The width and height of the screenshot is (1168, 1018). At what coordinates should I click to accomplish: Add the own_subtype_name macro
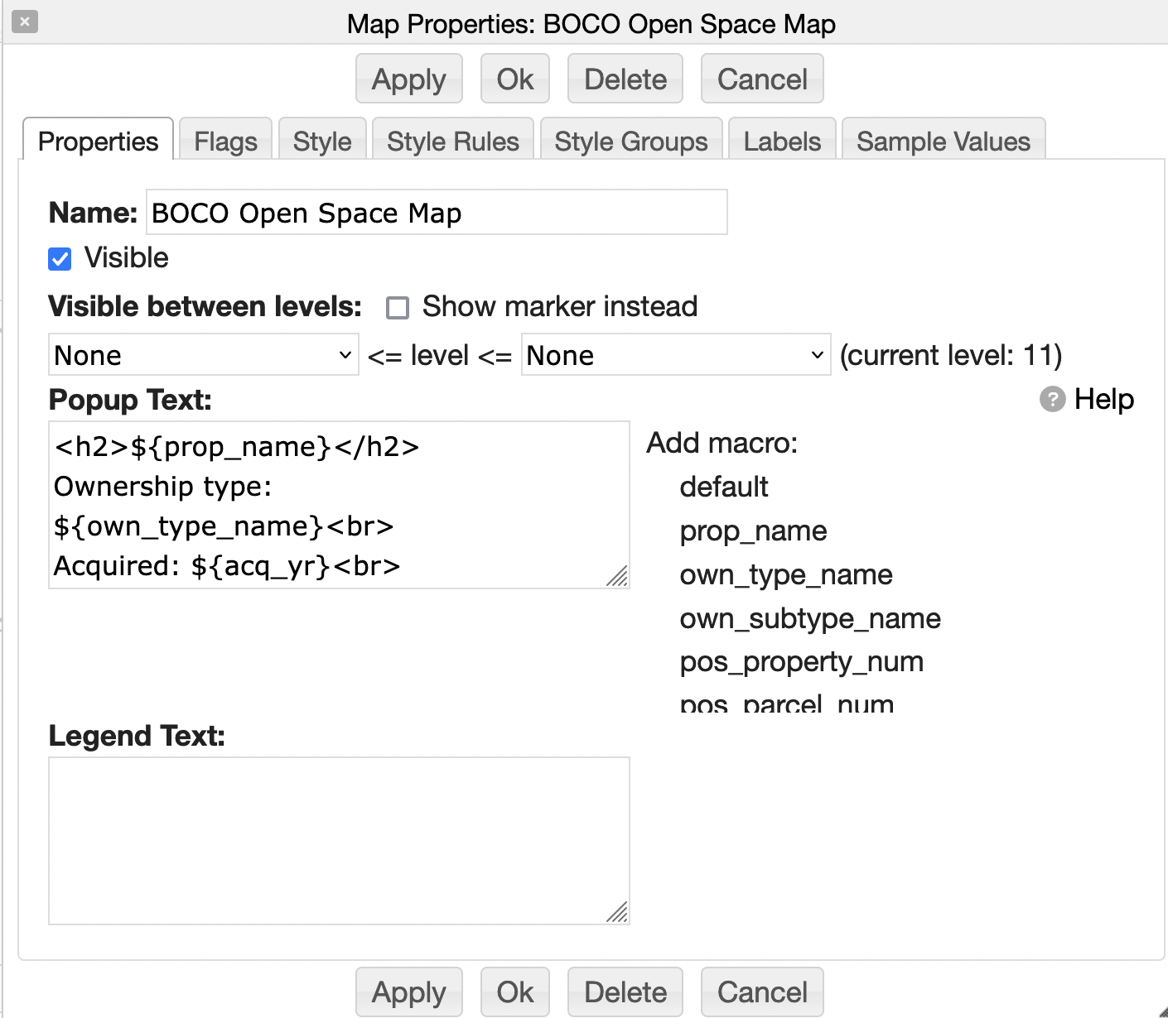tap(809, 618)
